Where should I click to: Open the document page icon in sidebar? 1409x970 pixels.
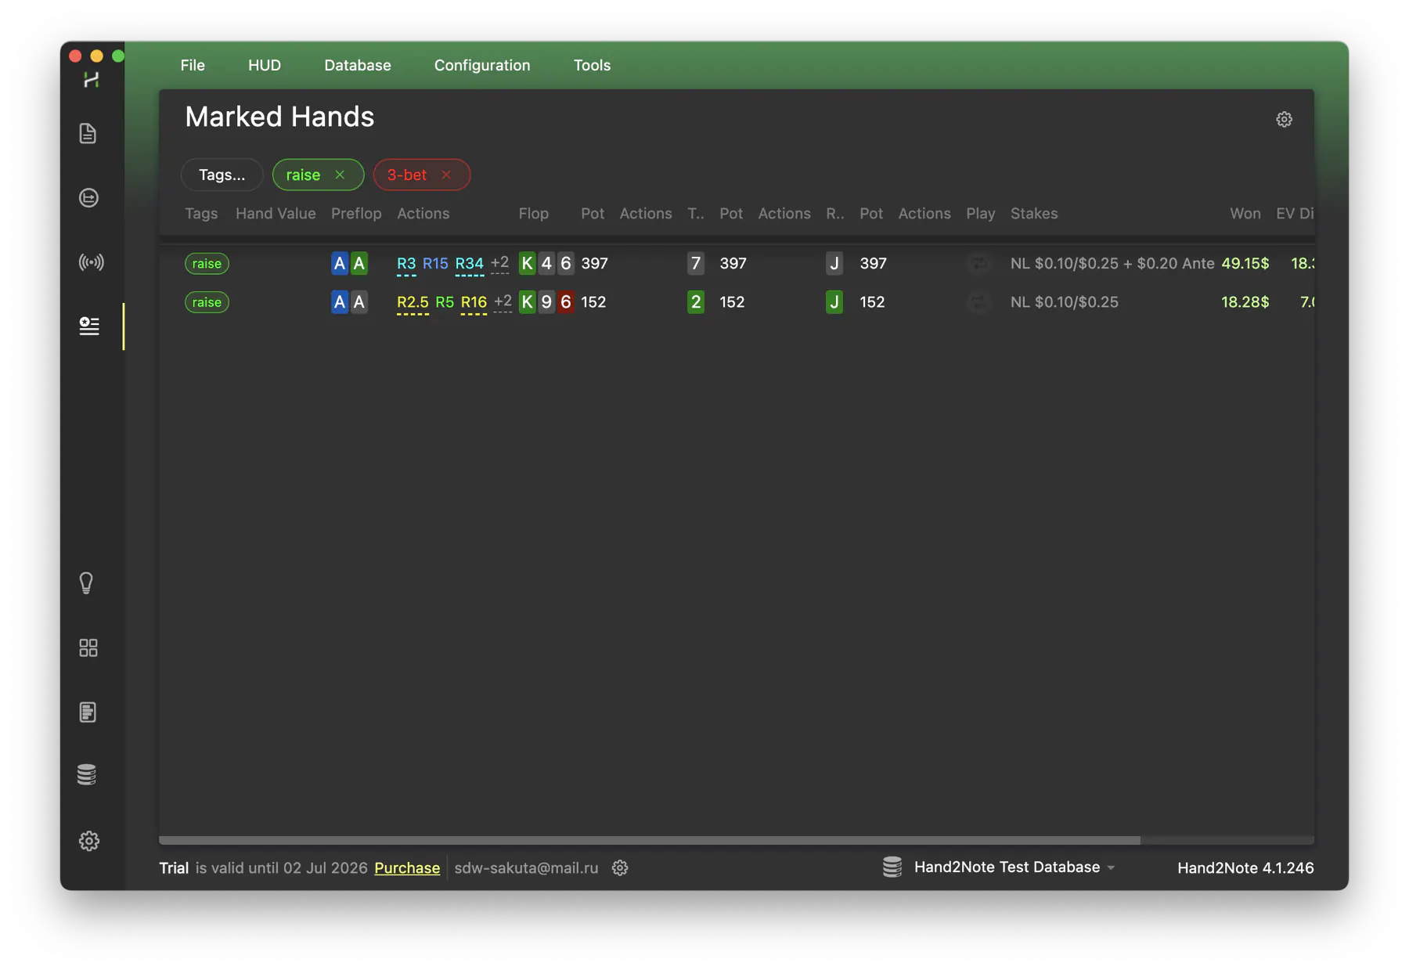[x=88, y=133]
